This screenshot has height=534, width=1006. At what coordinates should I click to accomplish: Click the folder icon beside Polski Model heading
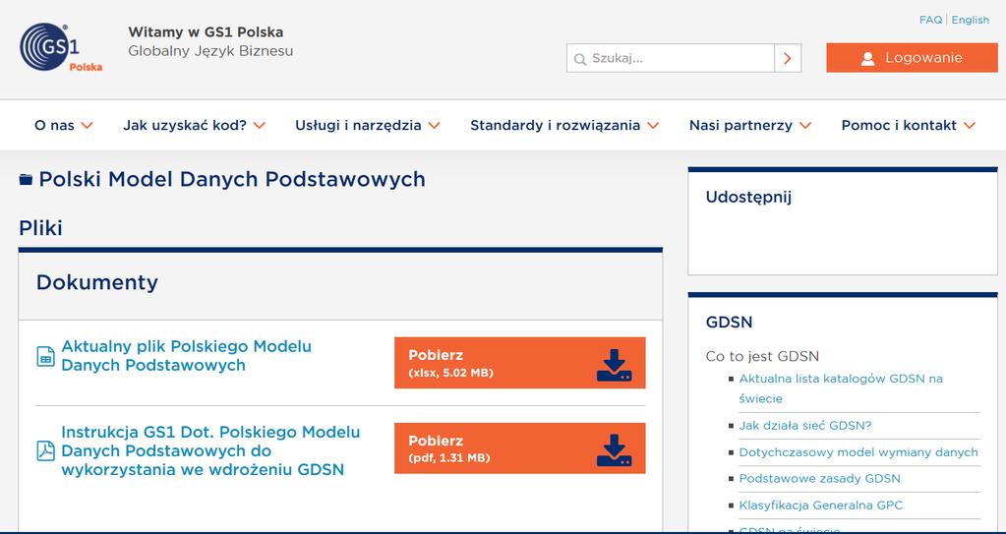coord(26,180)
